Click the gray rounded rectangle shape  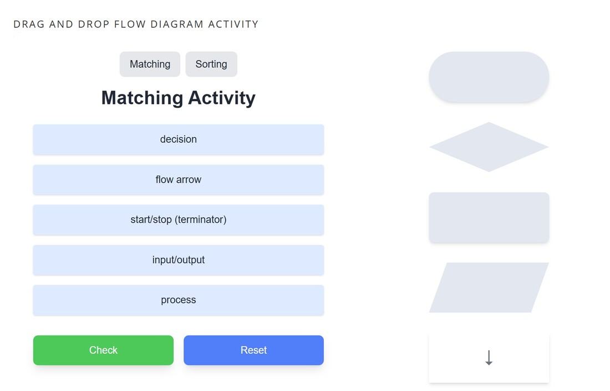[489, 217]
